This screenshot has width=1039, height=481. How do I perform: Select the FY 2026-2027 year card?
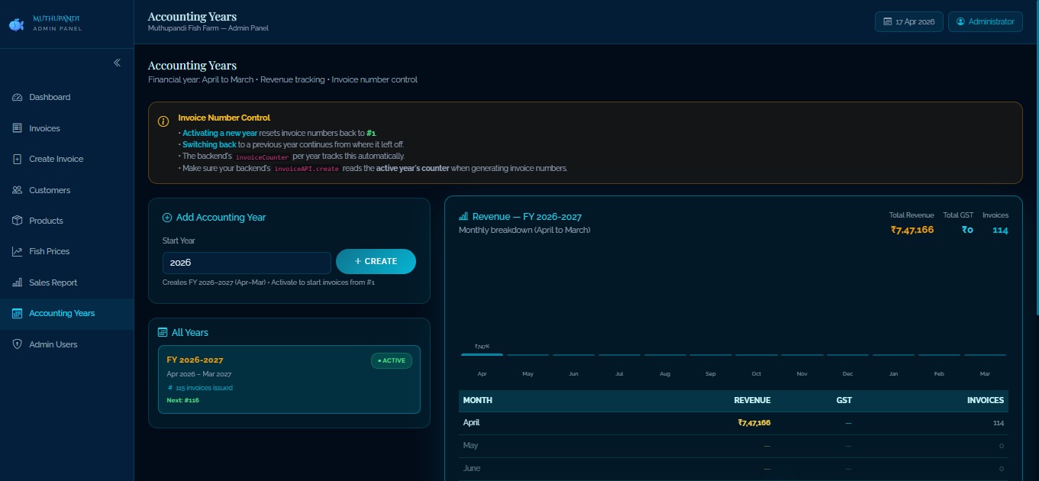[267, 379]
